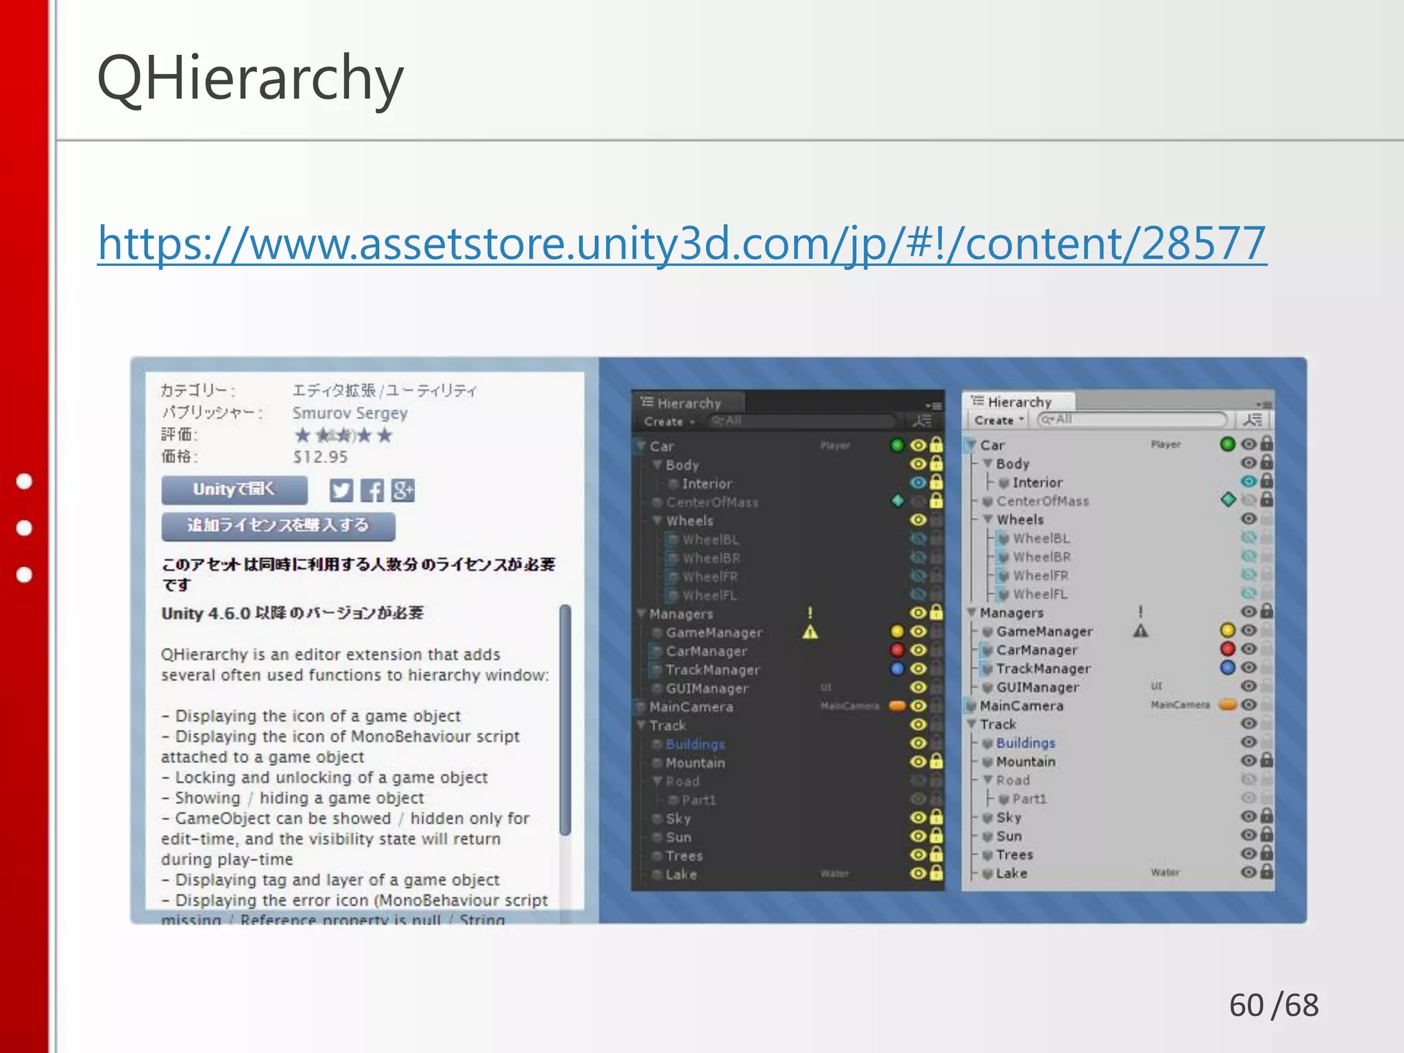The height and width of the screenshot is (1053, 1404).
Task: Toggle Interior visibility eye in light panel
Action: click(x=1248, y=481)
